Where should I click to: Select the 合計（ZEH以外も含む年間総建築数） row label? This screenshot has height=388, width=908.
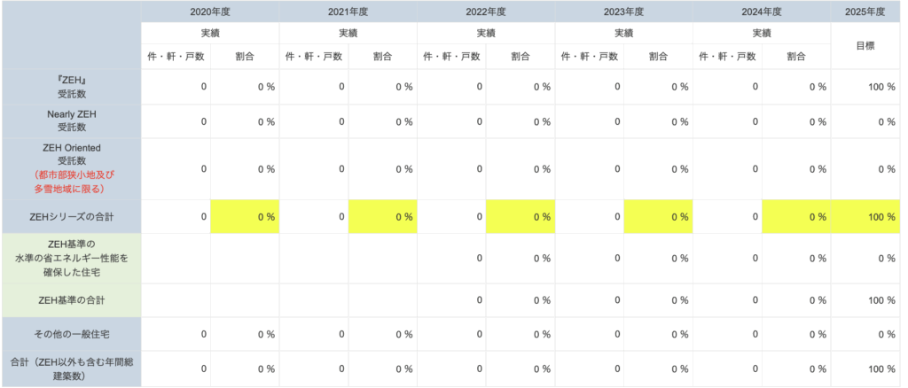70,369
